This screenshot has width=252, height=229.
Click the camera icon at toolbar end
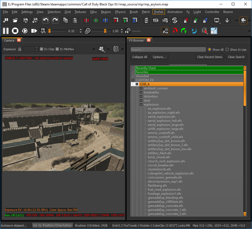(243, 20)
